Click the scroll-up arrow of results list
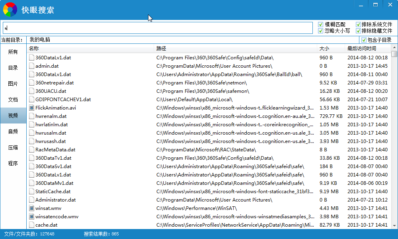The height and width of the screenshot is (239, 398). coord(394,49)
